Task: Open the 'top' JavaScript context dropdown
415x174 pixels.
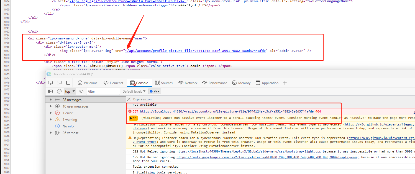Action: click(70, 91)
